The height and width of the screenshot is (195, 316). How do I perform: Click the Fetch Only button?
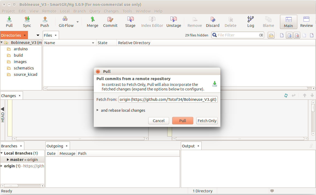click(207, 121)
